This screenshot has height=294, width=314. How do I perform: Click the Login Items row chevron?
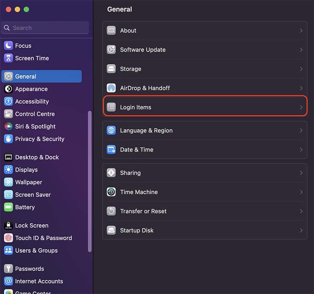click(301, 107)
